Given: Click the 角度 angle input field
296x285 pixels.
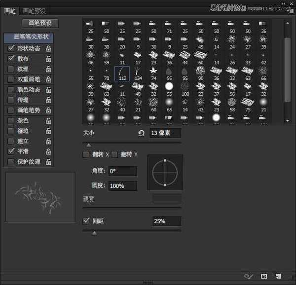Looking at the screenshot, I should tap(122, 171).
